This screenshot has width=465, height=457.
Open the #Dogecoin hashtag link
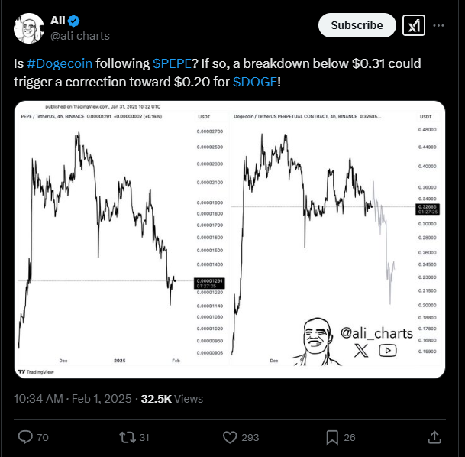tap(60, 63)
